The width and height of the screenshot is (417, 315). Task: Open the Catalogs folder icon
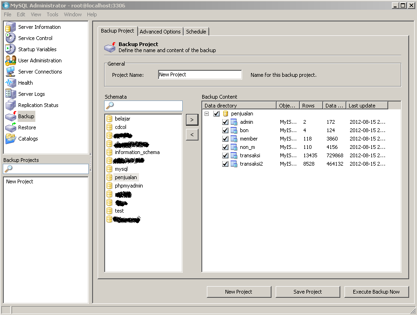(x=11, y=139)
